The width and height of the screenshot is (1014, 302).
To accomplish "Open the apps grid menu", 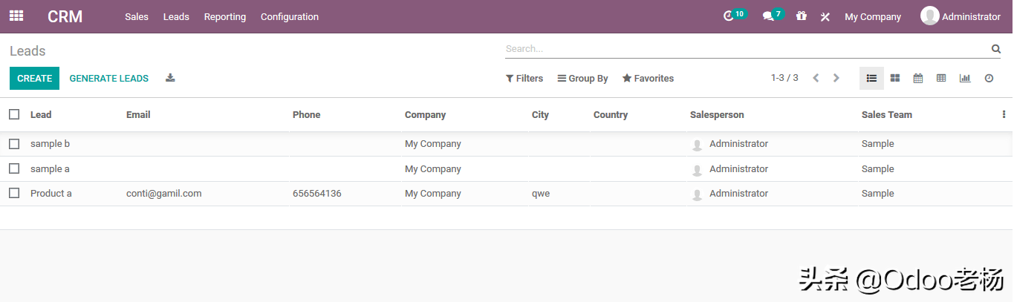I will coord(16,16).
